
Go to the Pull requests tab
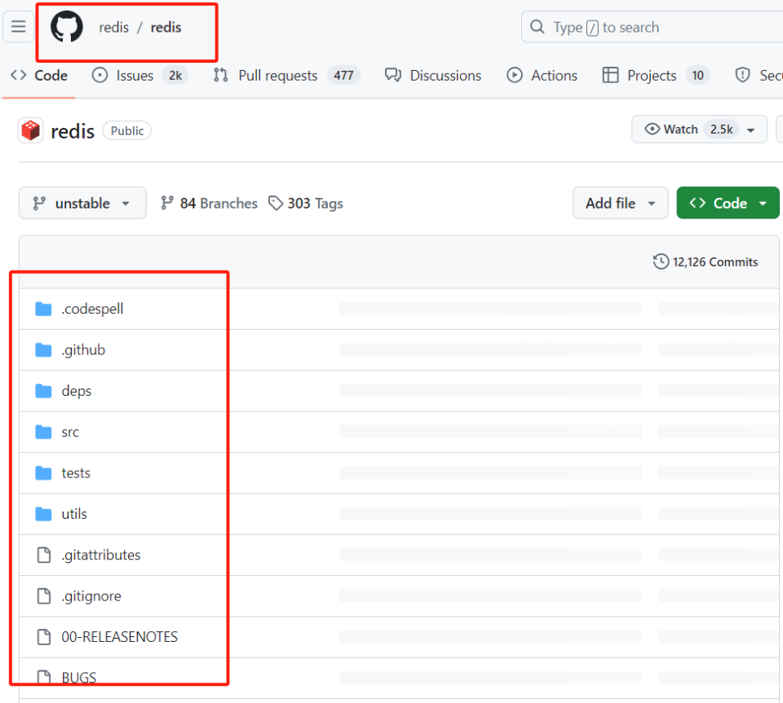276,75
